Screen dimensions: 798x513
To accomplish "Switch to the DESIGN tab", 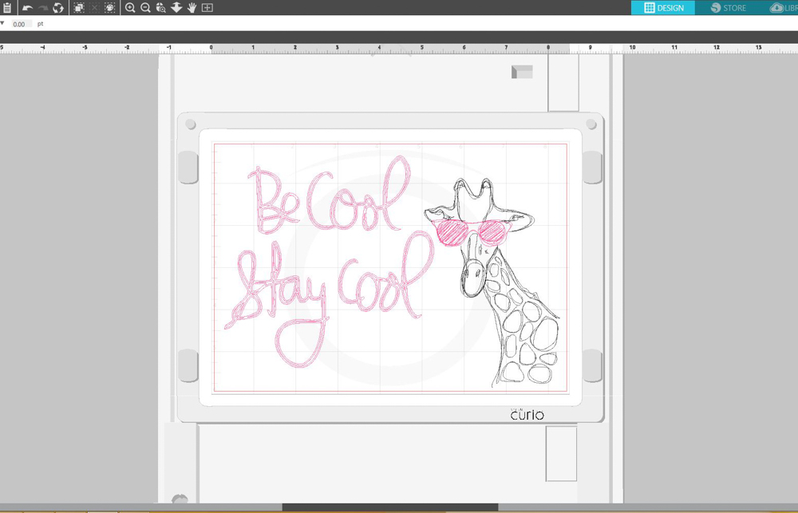I will [x=663, y=8].
